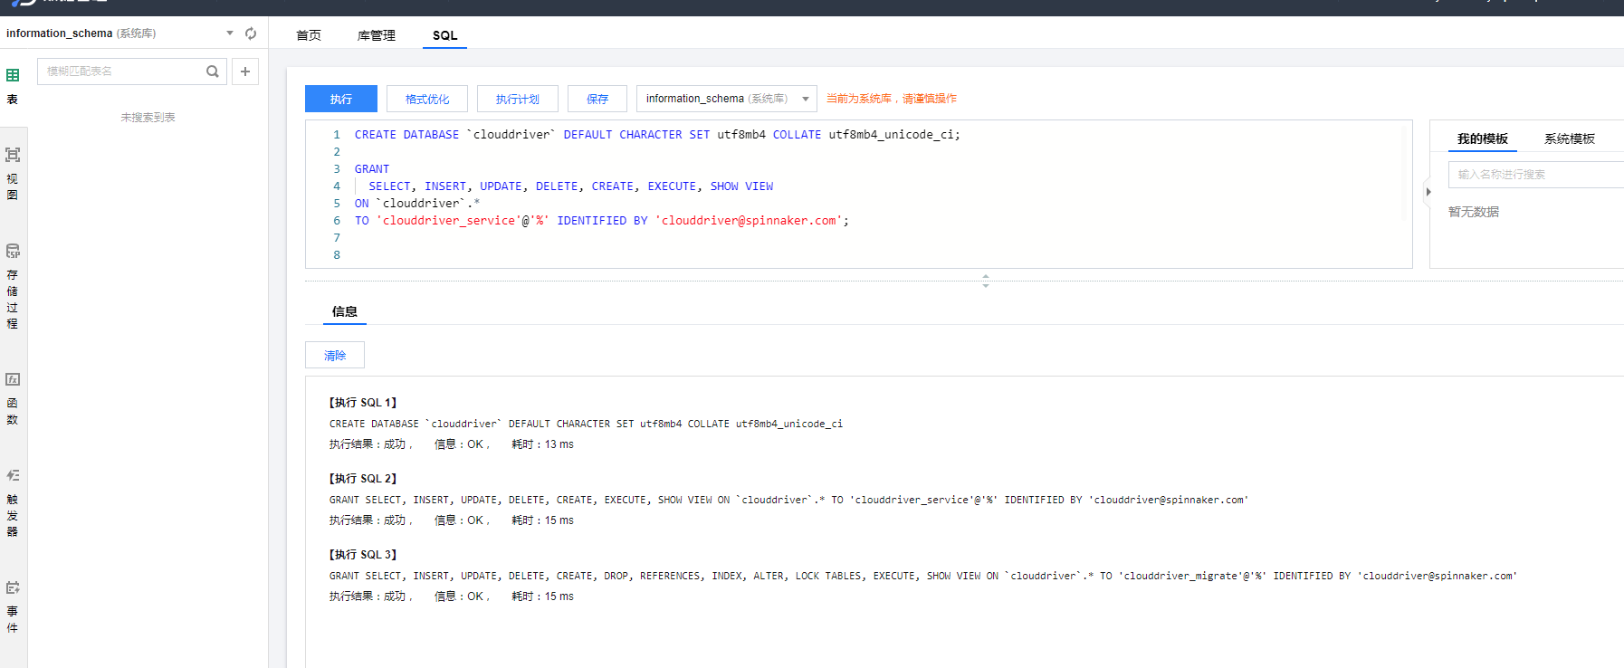Focus the template name search field

click(x=1535, y=175)
